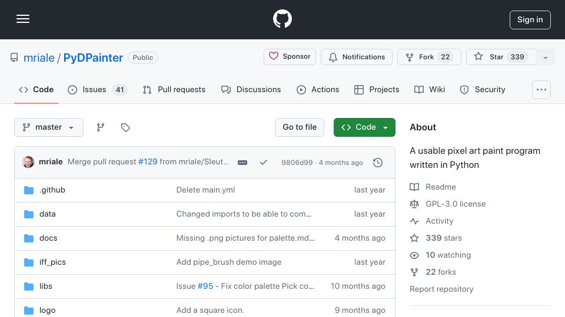Open the 10 watching link
This screenshot has height=317, width=565.
[440, 255]
